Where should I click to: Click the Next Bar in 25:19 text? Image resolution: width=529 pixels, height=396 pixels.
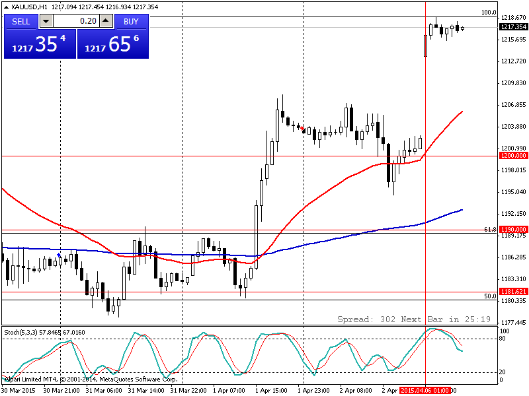[446, 319]
